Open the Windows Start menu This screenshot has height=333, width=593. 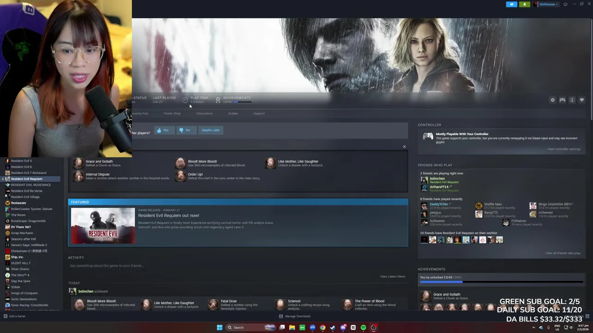pyautogui.click(x=220, y=327)
